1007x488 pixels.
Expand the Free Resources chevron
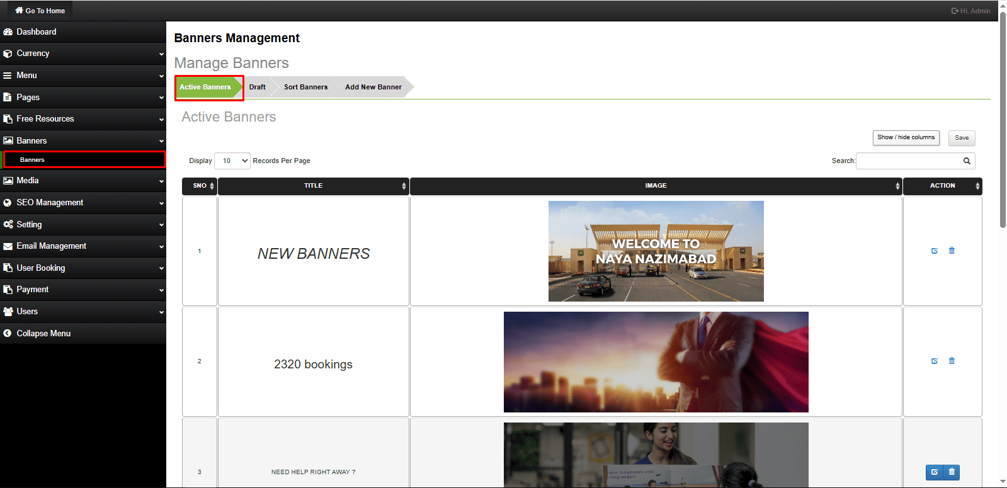pyautogui.click(x=161, y=120)
